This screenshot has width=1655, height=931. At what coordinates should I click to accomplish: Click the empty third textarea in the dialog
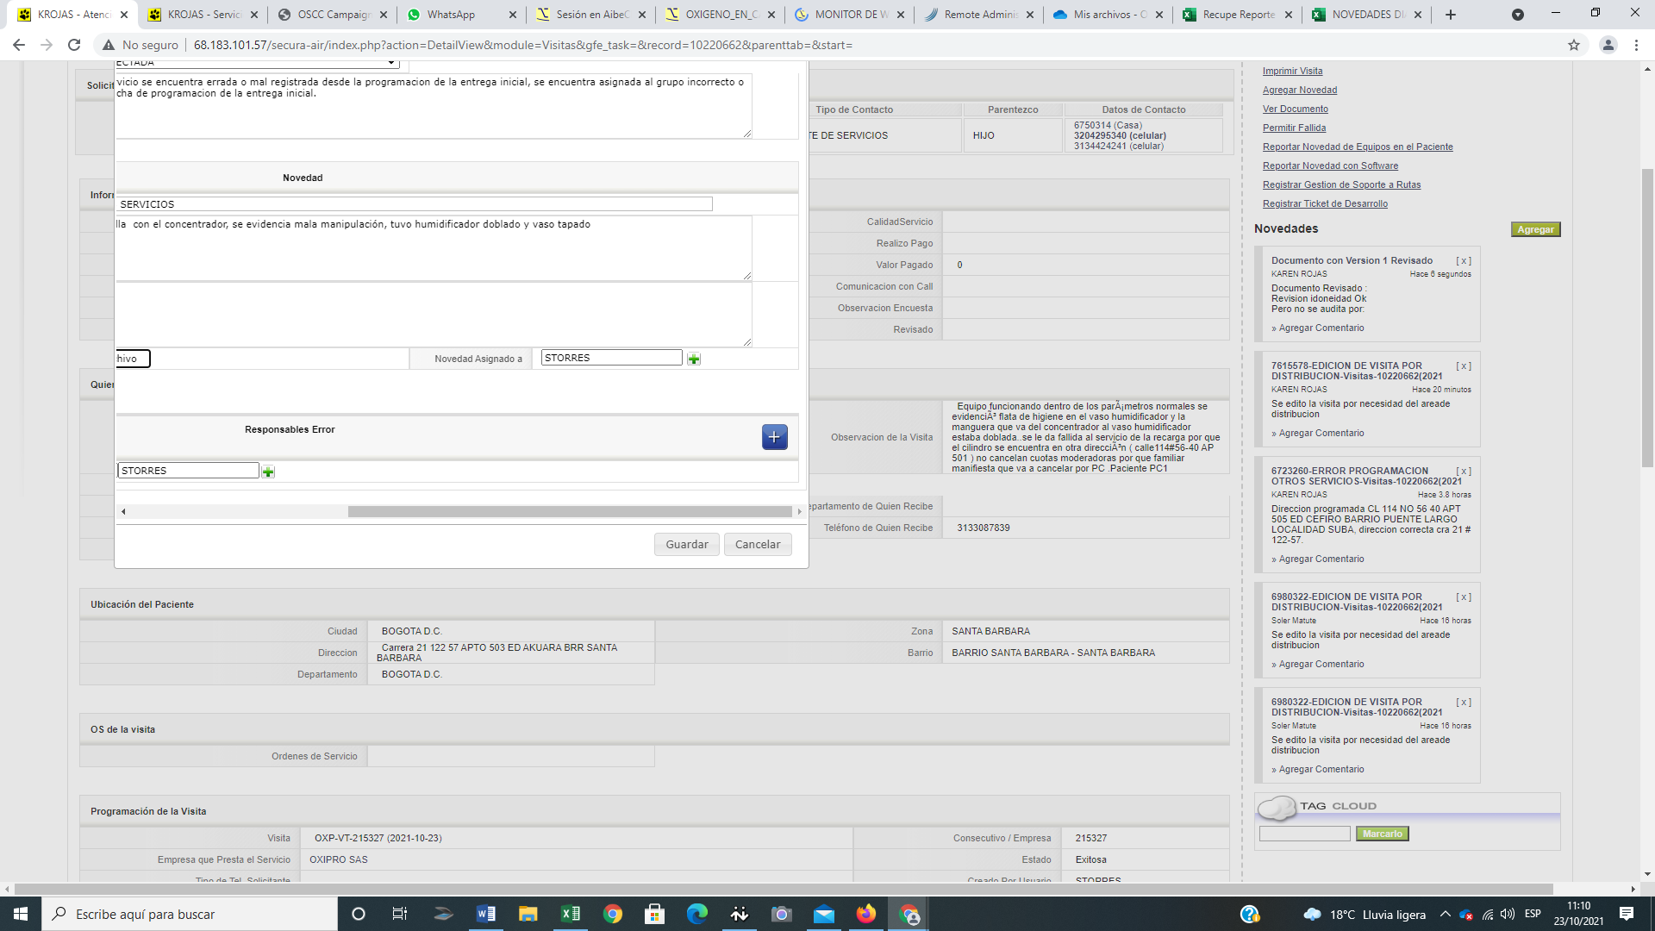pos(434,315)
